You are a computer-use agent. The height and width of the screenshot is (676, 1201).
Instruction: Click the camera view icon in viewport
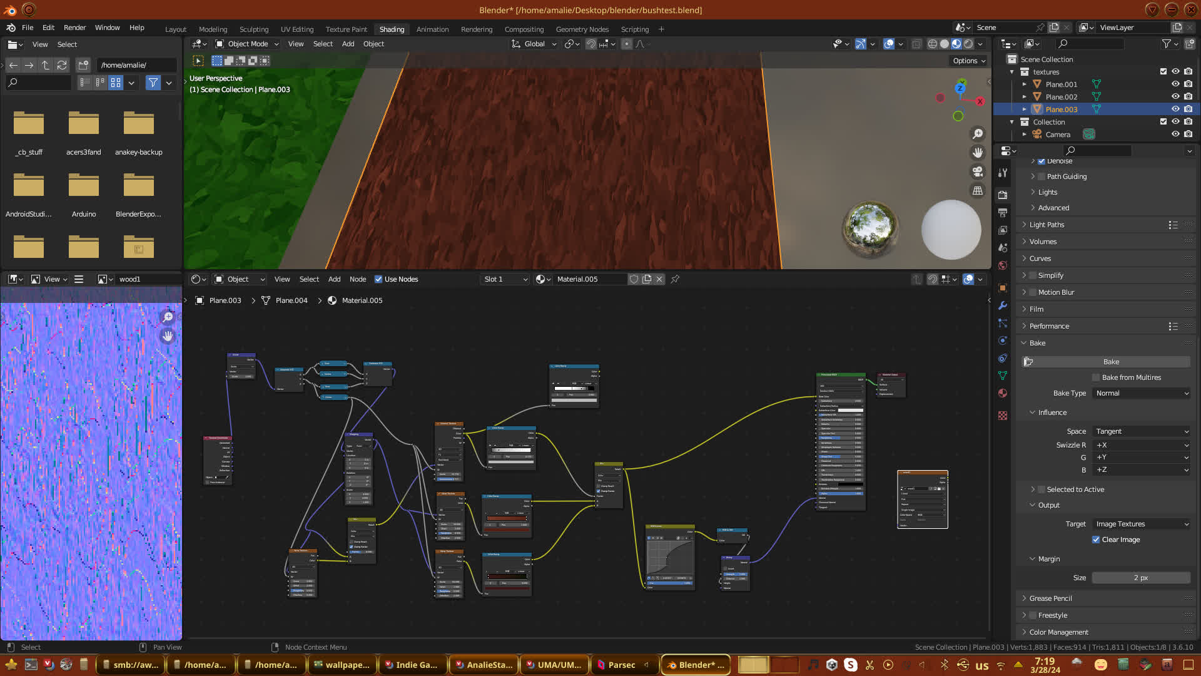[978, 172]
